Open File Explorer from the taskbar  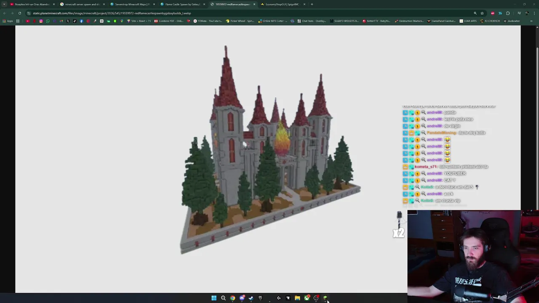coord(297,298)
